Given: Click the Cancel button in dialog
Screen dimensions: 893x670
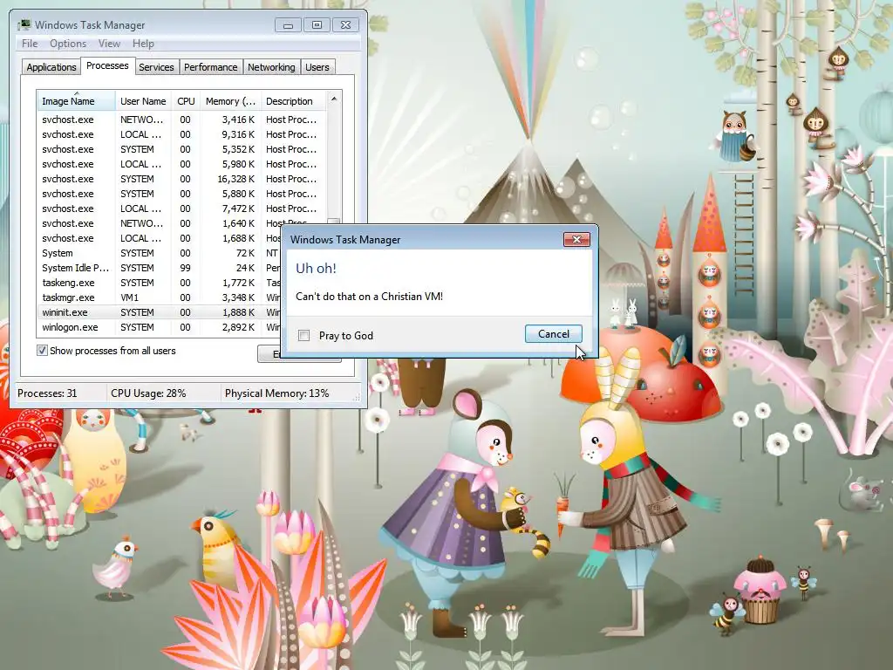Looking at the screenshot, I should point(554,334).
